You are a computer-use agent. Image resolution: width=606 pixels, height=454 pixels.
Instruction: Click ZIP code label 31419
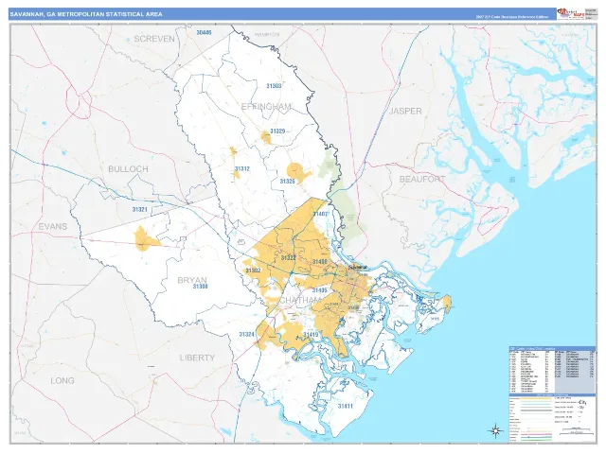pos(311,334)
